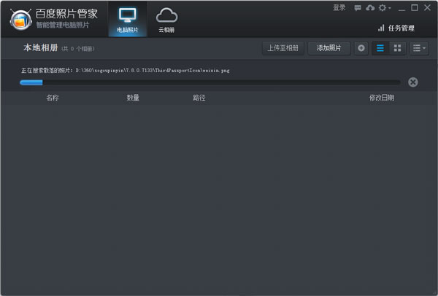This screenshot has height=296, width=438.
Task: Sort by the 数量 column header
Action: tap(133, 98)
